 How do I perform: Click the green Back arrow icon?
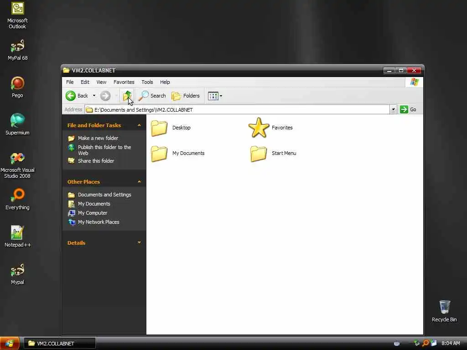(71, 96)
